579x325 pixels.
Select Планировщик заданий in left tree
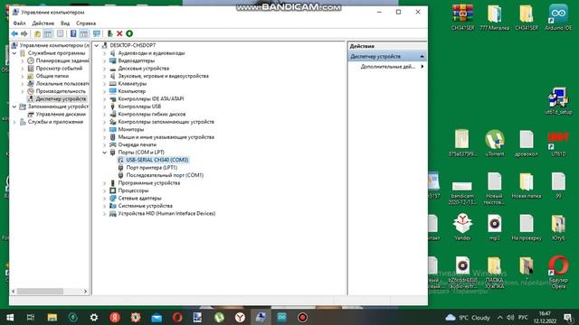click(62, 60)
